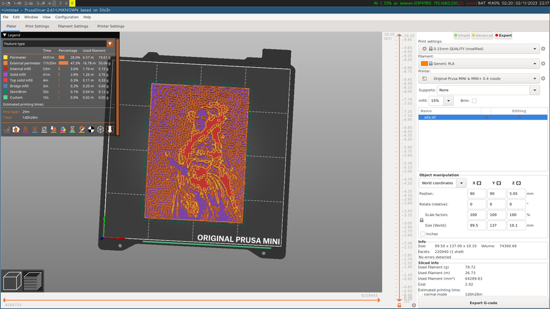Screen dimensions: 550x309
Task: Toggle scale factors proportional lock
Action: (x=422, y=220)
